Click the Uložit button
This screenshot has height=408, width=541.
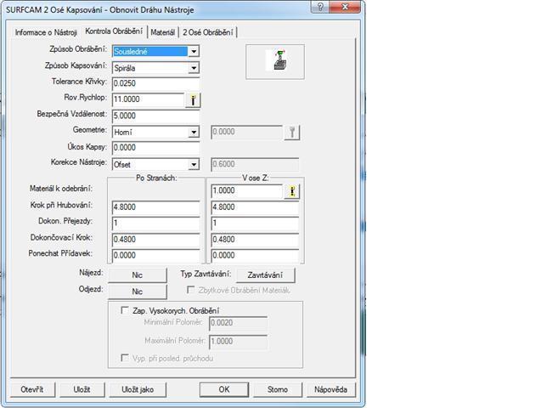(82, 389)
